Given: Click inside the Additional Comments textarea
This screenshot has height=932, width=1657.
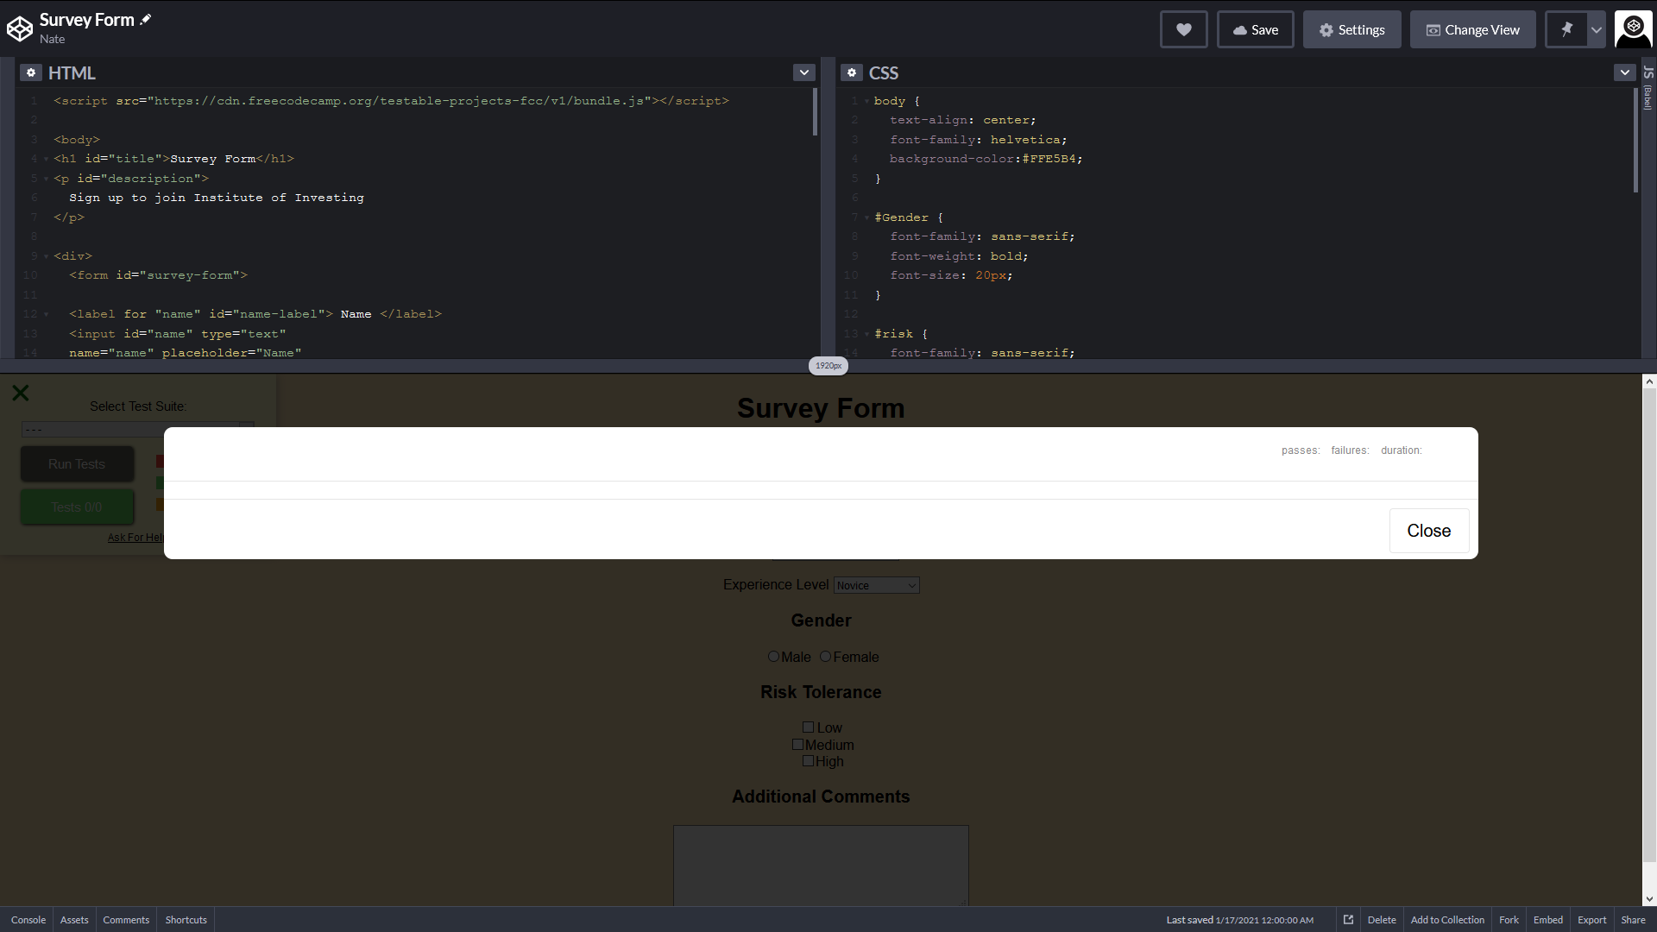Looking at the screenshot, I should [820, 865].
